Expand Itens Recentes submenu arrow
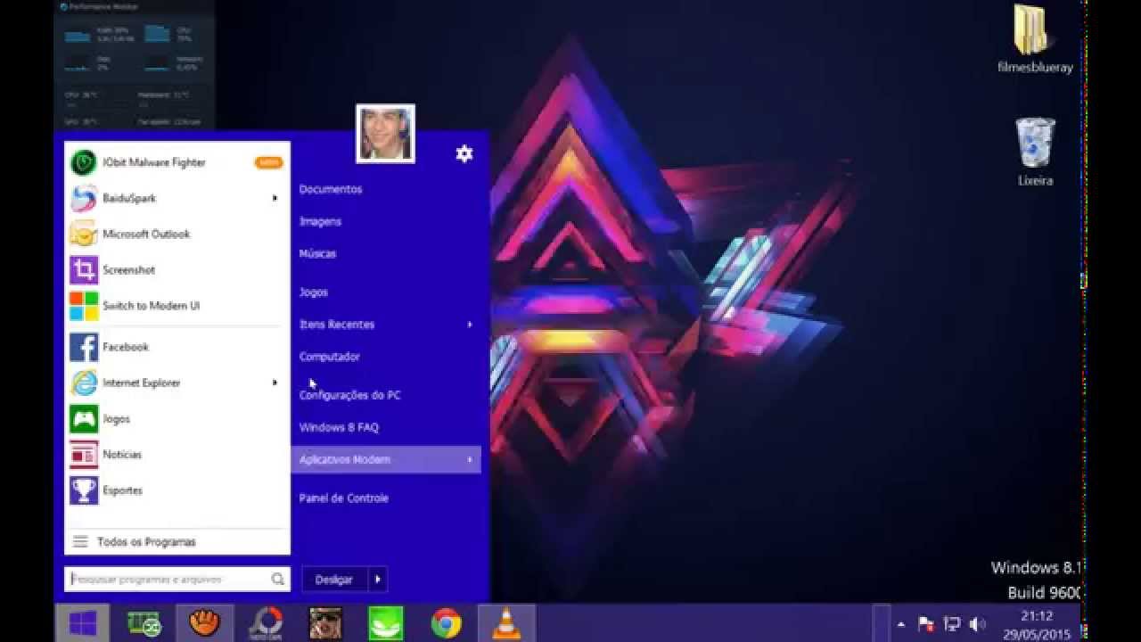Image resolution: width=1141 pixels, height=642 pixels. click(470, 325)
